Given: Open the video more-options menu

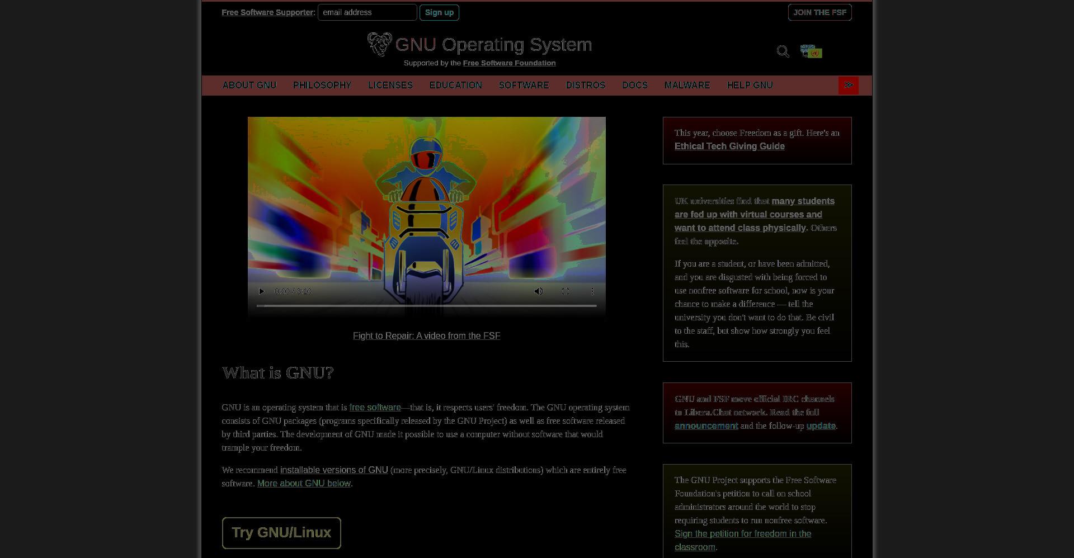Looking at the screenshot, I should [x=592, y=291].
